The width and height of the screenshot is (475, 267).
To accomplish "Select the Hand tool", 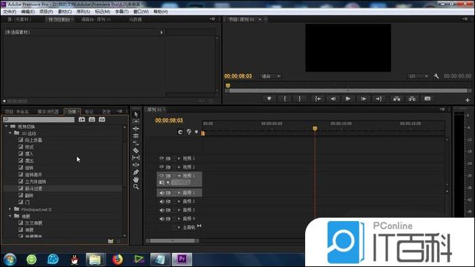I will [x=136, y=180].
